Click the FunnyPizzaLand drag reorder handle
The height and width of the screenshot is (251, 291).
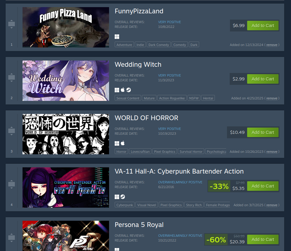[x=12, y=24]
